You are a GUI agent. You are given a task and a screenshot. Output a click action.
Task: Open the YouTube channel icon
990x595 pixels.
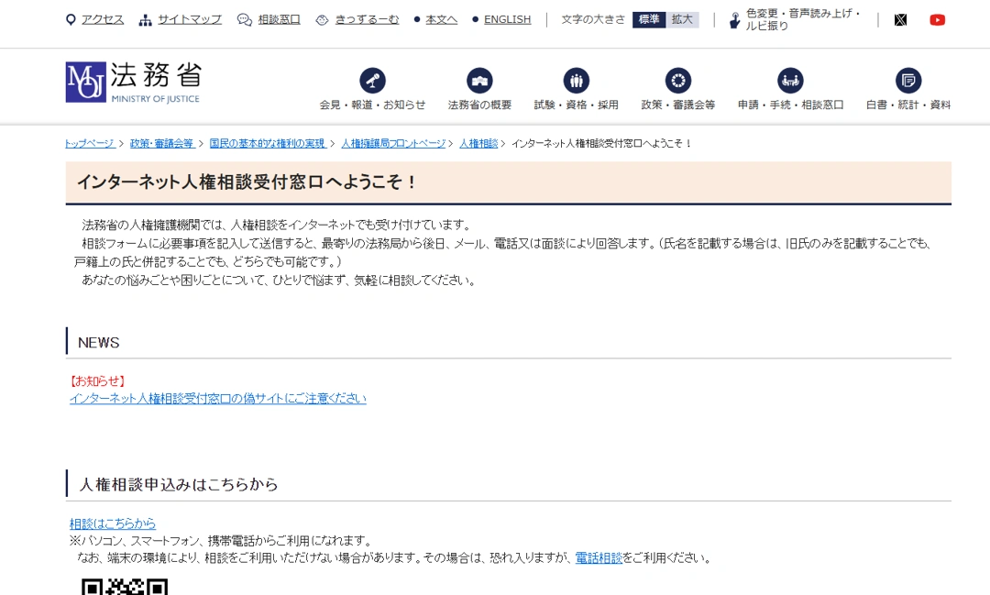pyautogui.click(x=937, y=20)
